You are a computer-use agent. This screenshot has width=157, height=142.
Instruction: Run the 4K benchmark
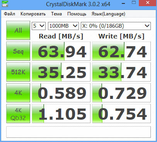pyautogui.click(x=18, y=93)
